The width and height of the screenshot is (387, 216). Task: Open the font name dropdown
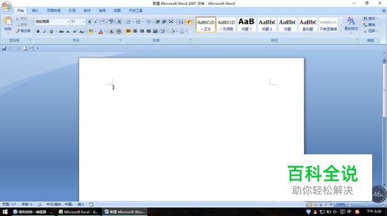point(68,21)
